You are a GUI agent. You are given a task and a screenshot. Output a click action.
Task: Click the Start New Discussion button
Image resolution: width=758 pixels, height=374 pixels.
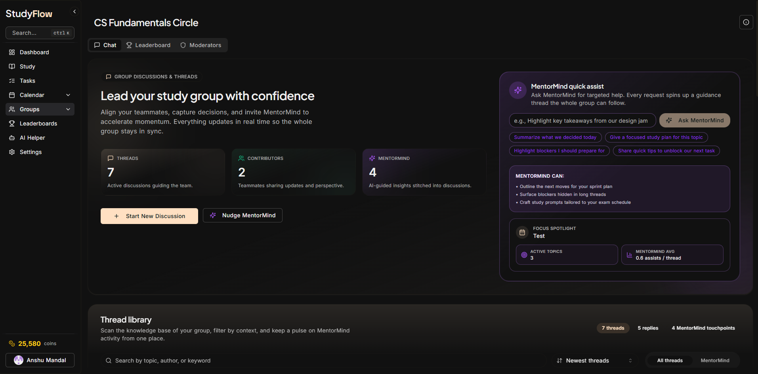pos(149,216)
